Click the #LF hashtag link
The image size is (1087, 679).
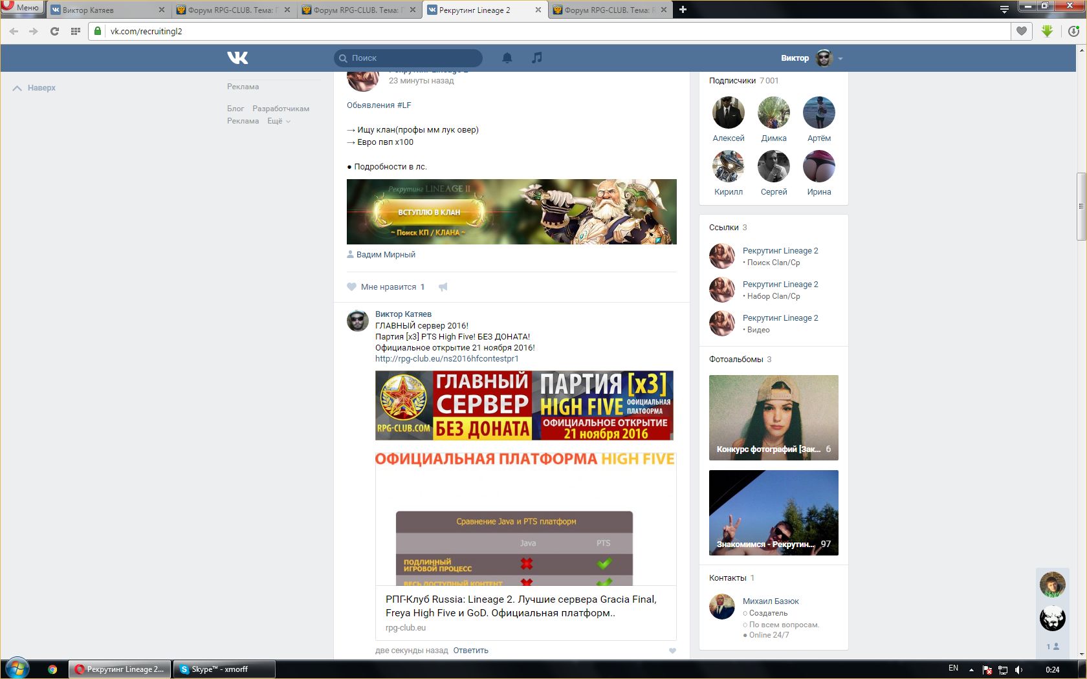pos(404,105)
